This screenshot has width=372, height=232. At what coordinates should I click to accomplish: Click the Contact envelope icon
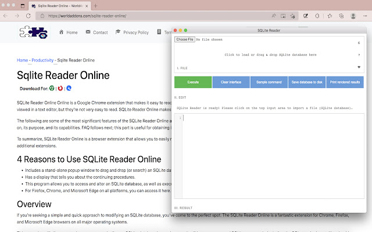(88, 32)
